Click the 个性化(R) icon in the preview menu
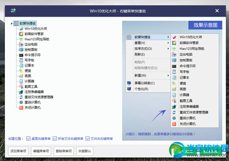Screen dimensions: 229x161 pyautogui.click(x=129, y=89)
